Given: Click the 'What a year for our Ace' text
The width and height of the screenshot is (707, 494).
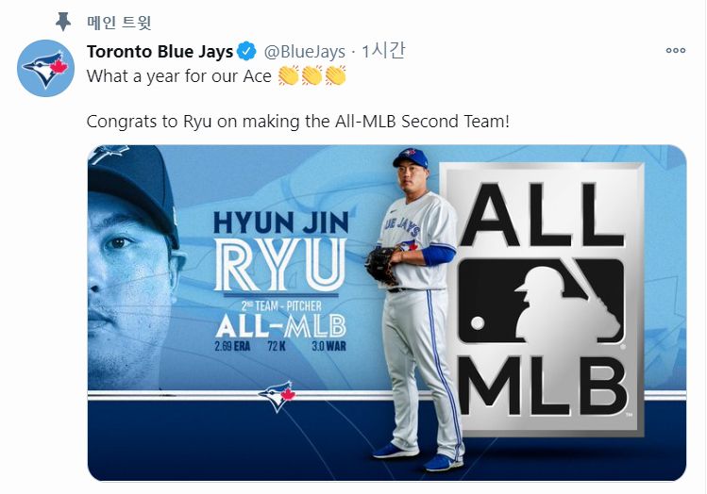Looking at the screenshot, I should pyautogui.click(x=179, y=75).
